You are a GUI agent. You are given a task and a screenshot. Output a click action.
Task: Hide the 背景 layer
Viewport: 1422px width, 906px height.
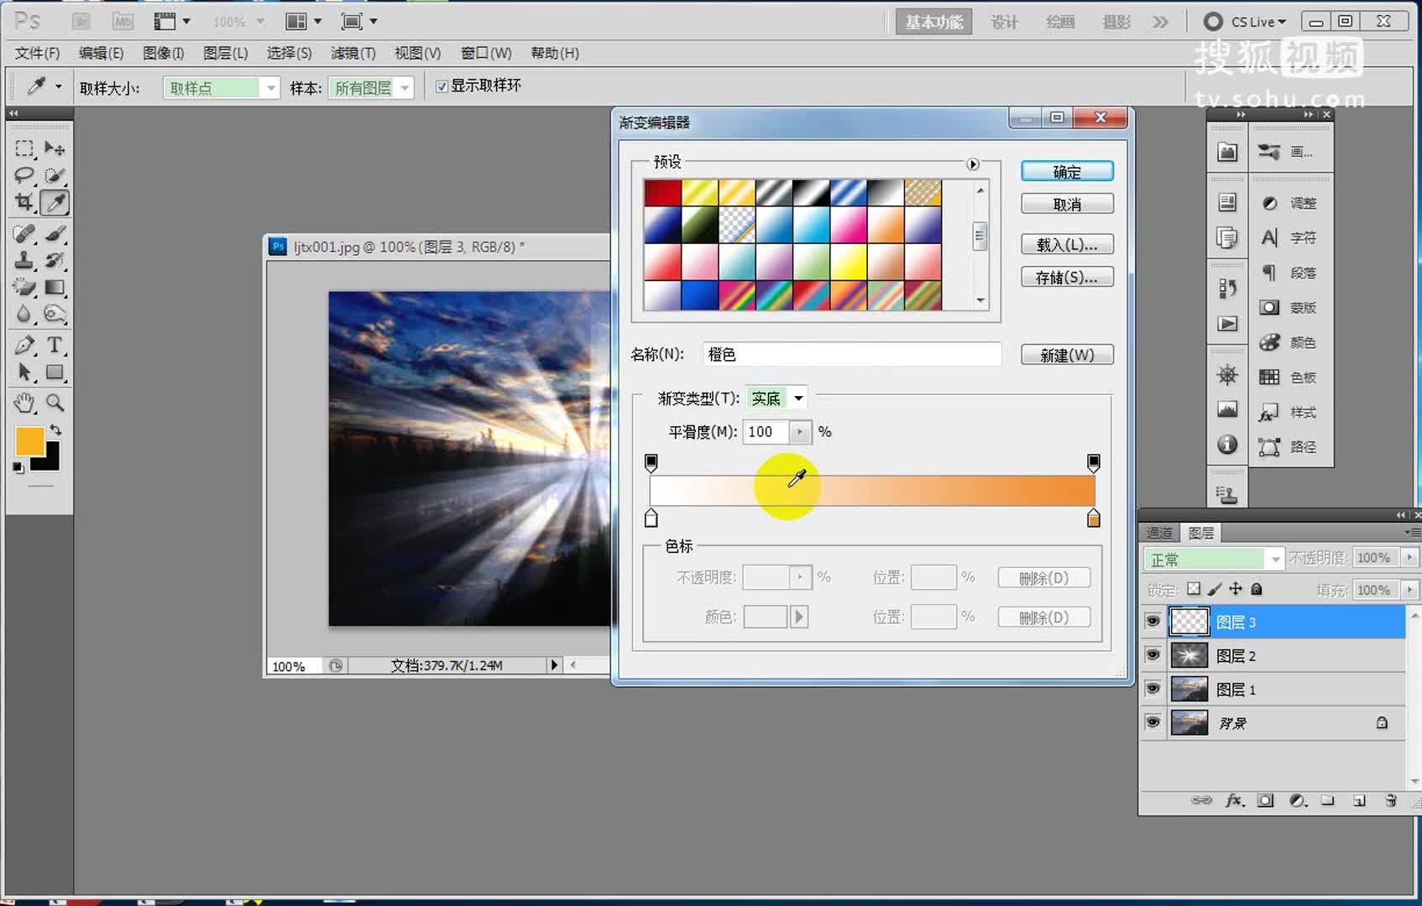point(1153,722)
